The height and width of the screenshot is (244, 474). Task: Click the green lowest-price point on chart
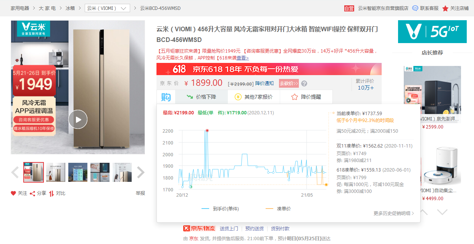point(190,186)
